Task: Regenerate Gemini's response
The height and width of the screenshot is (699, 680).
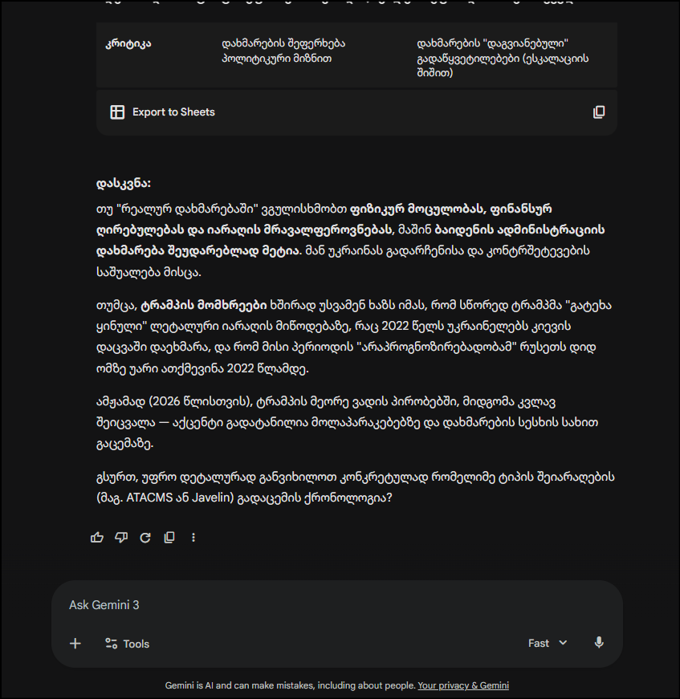Action: pos(145,537)
